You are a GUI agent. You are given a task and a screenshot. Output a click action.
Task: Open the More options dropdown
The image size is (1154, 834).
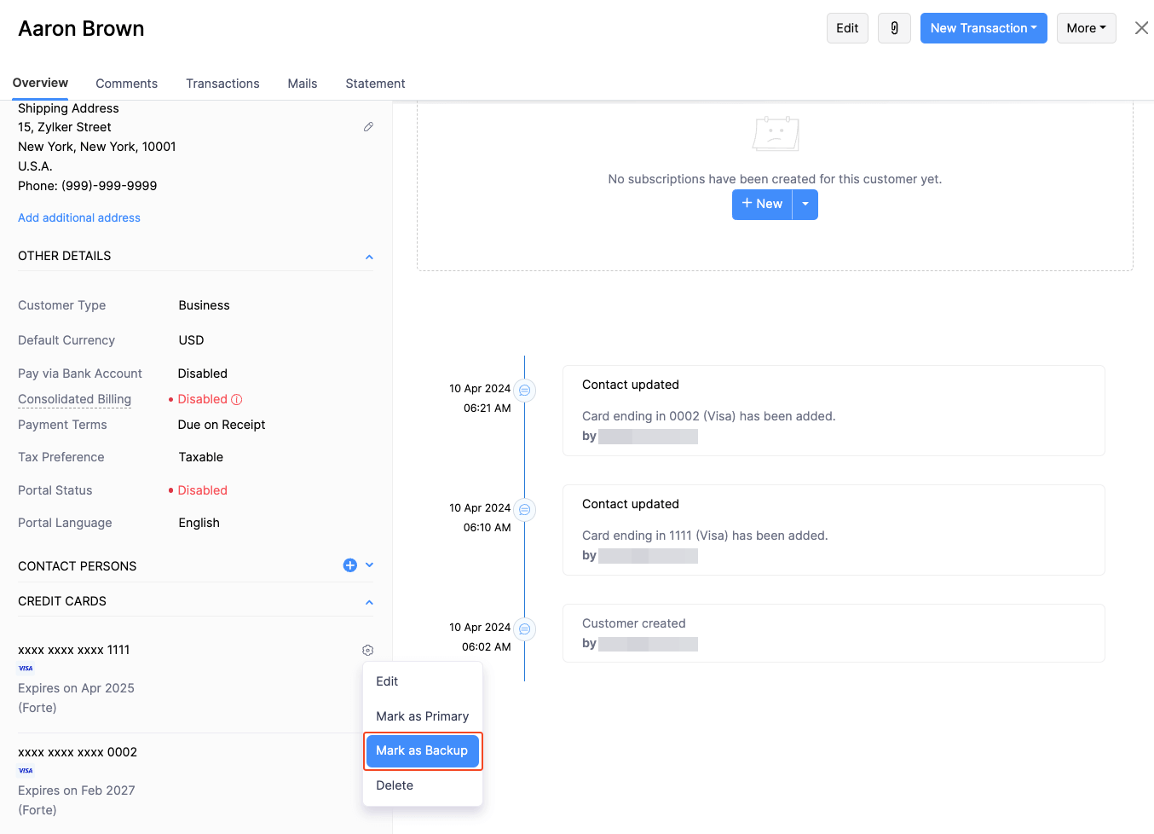tap(1086, 28)
